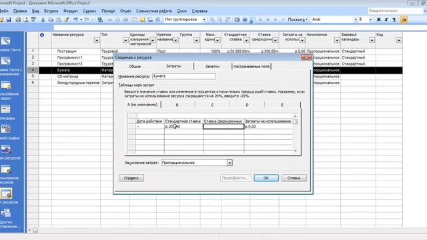The image size is (427, 240).
Task: Select cost rate table B tab
Action: pos(177,105)
